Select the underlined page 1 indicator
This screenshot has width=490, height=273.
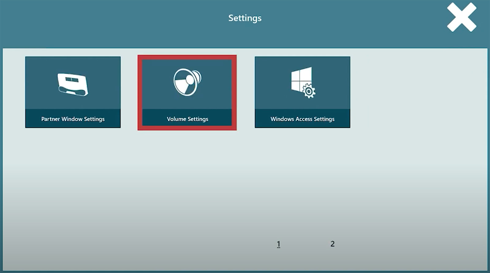278,244
